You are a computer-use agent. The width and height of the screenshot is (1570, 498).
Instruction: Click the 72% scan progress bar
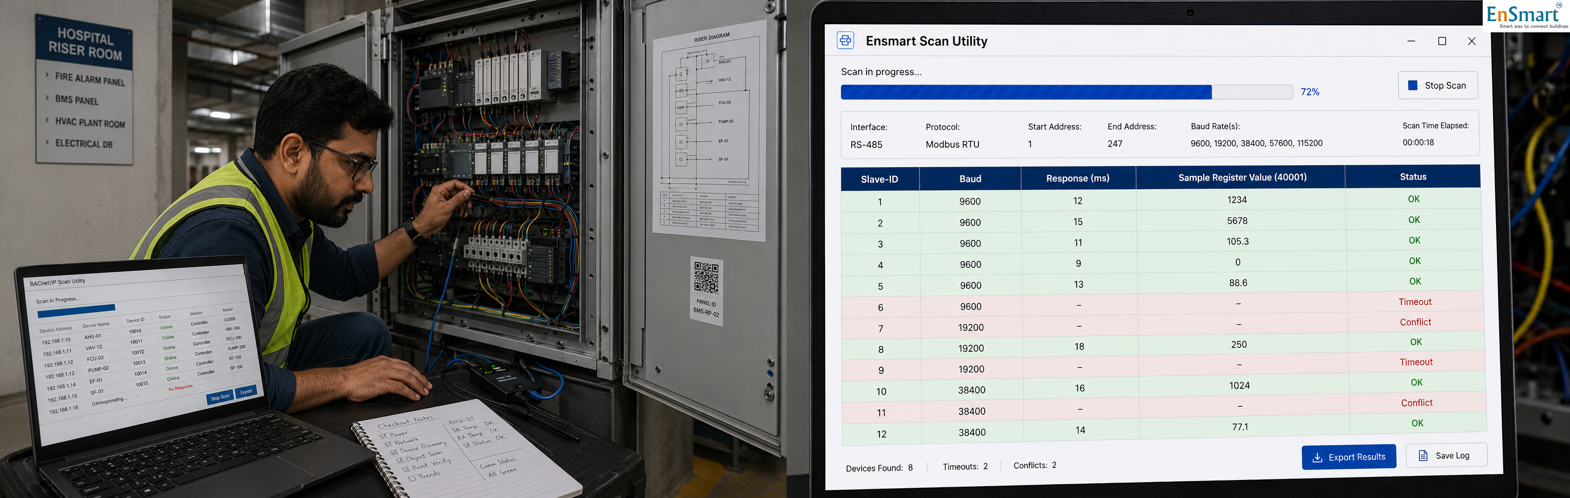pos(1066,92)
